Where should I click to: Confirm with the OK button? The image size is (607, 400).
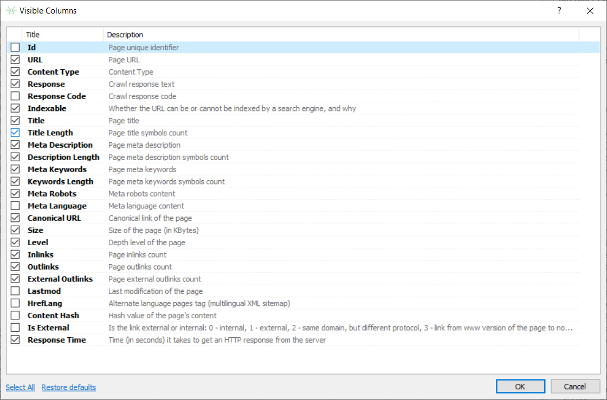[x=520, y=386]
